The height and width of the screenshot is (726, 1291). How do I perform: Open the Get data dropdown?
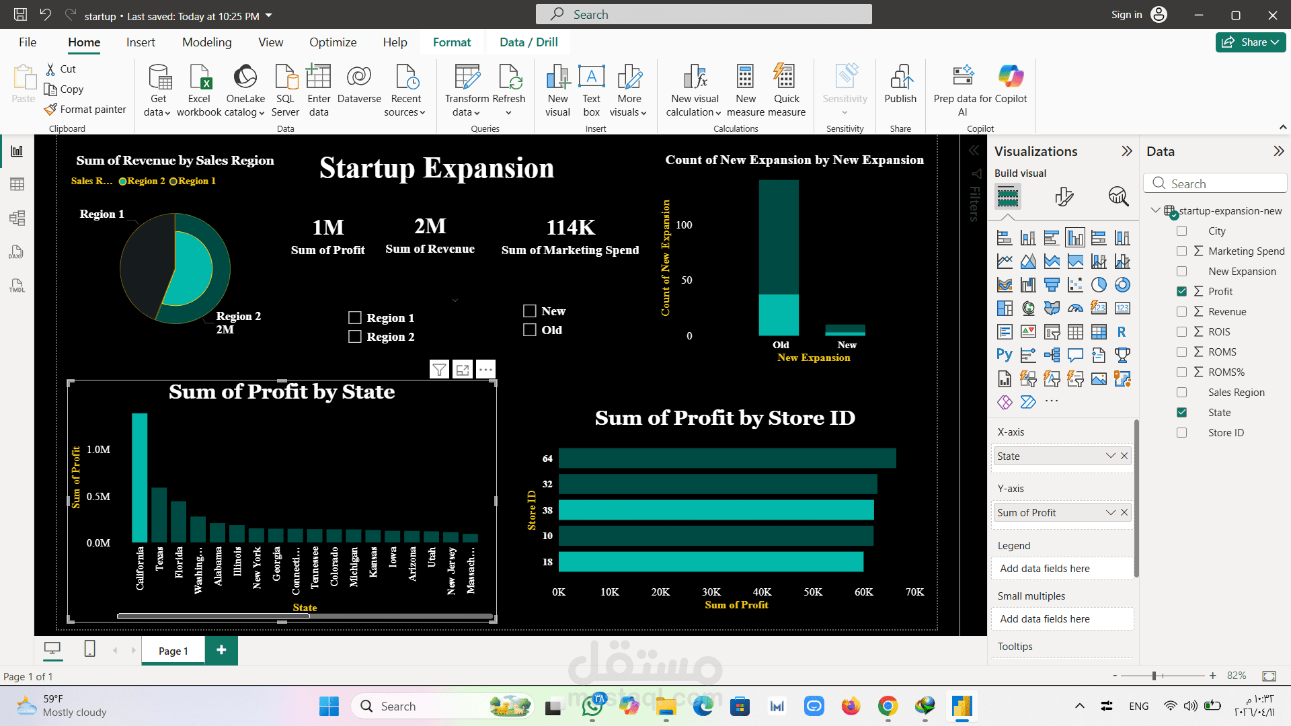(157, 112)
